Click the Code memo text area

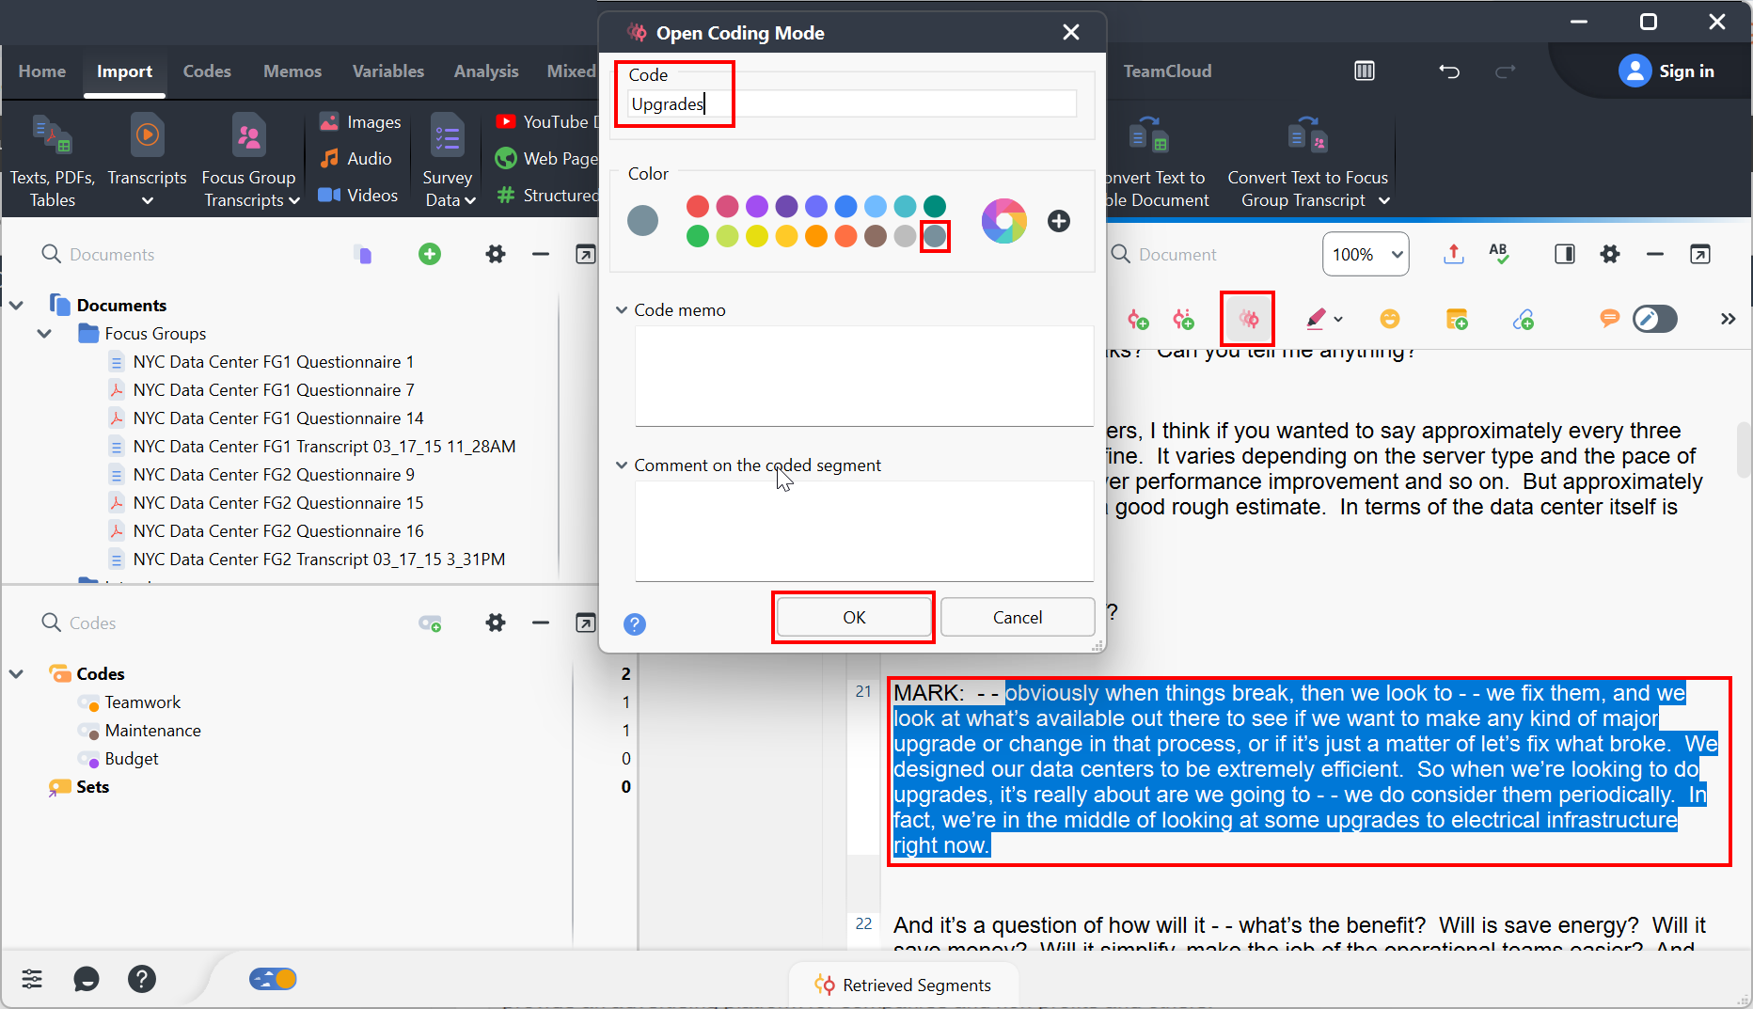click(x=864, y=375)
